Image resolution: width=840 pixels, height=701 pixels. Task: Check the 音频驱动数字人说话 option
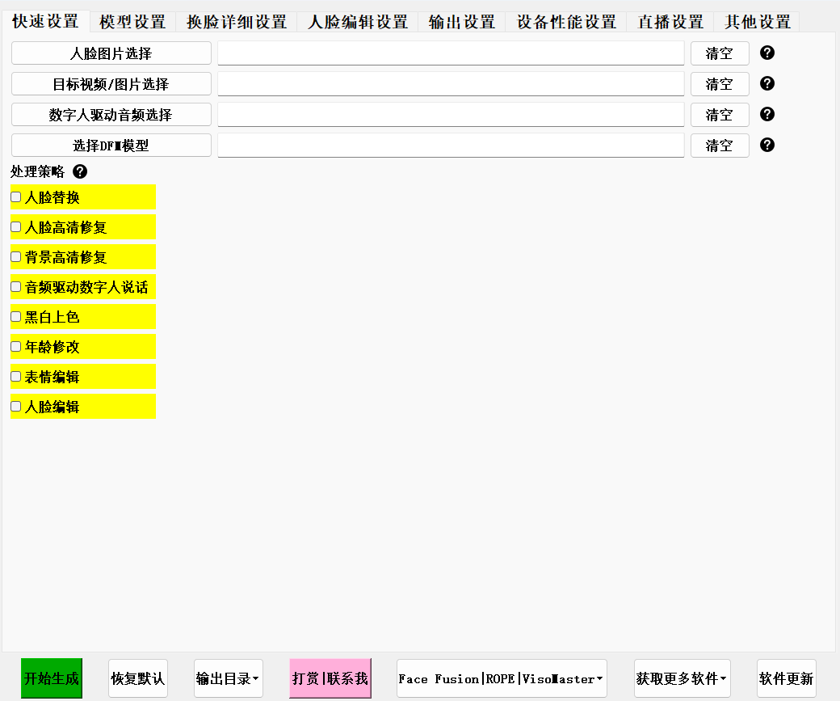(x=16, y=287)
